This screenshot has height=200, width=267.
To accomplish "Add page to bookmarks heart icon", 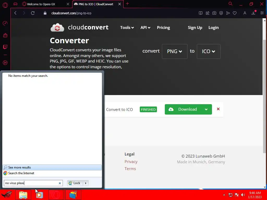I will pos(235,13).
